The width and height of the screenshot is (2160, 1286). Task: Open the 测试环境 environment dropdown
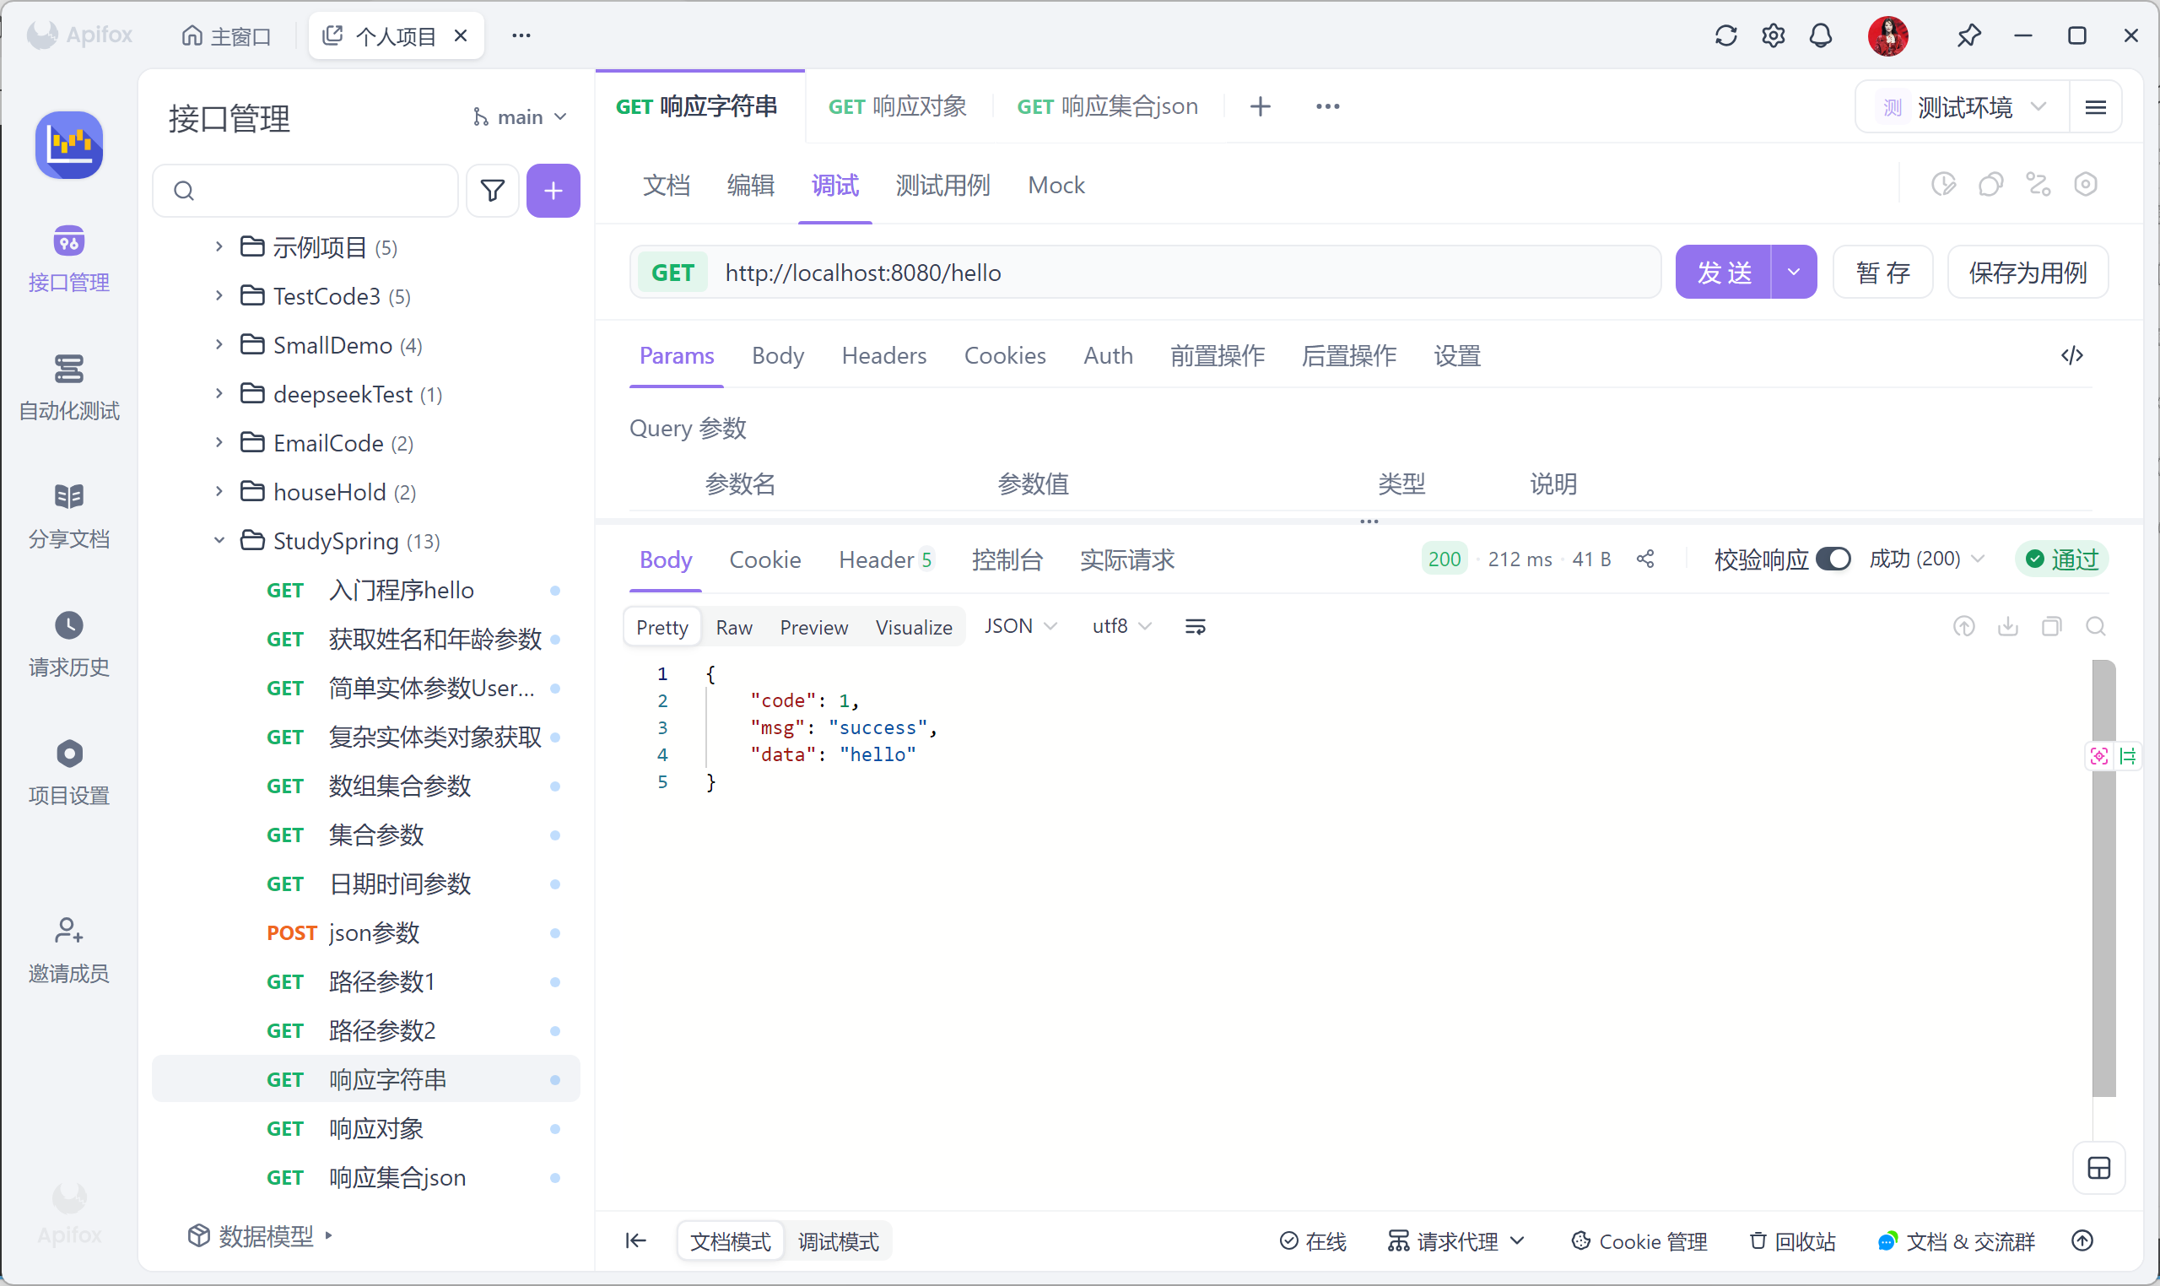point(1963,107)
